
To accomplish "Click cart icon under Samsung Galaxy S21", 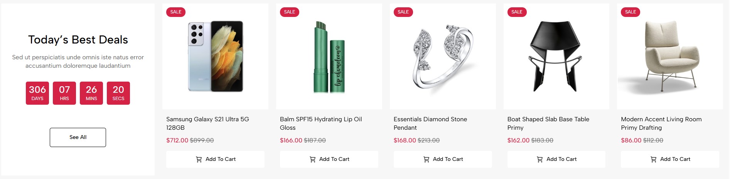I will (x=199, y=159).
